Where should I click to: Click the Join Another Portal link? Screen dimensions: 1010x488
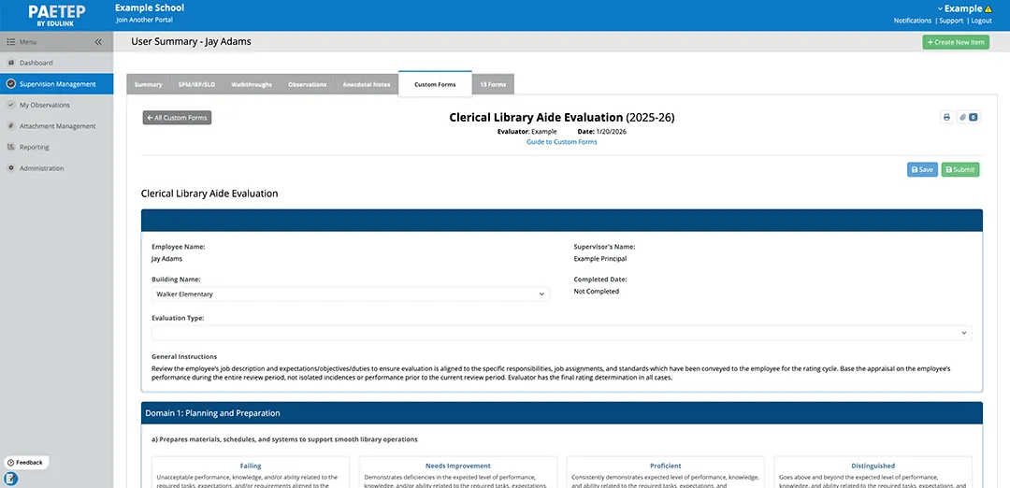point(144,20)
